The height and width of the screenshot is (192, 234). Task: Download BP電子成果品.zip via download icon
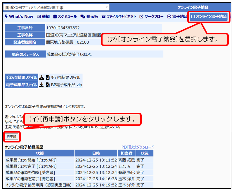tap(42, 85)
